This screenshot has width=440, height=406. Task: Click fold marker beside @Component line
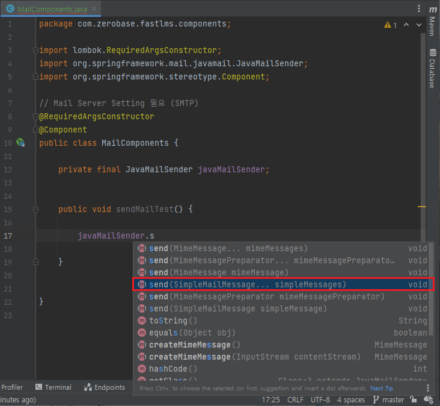35,130
